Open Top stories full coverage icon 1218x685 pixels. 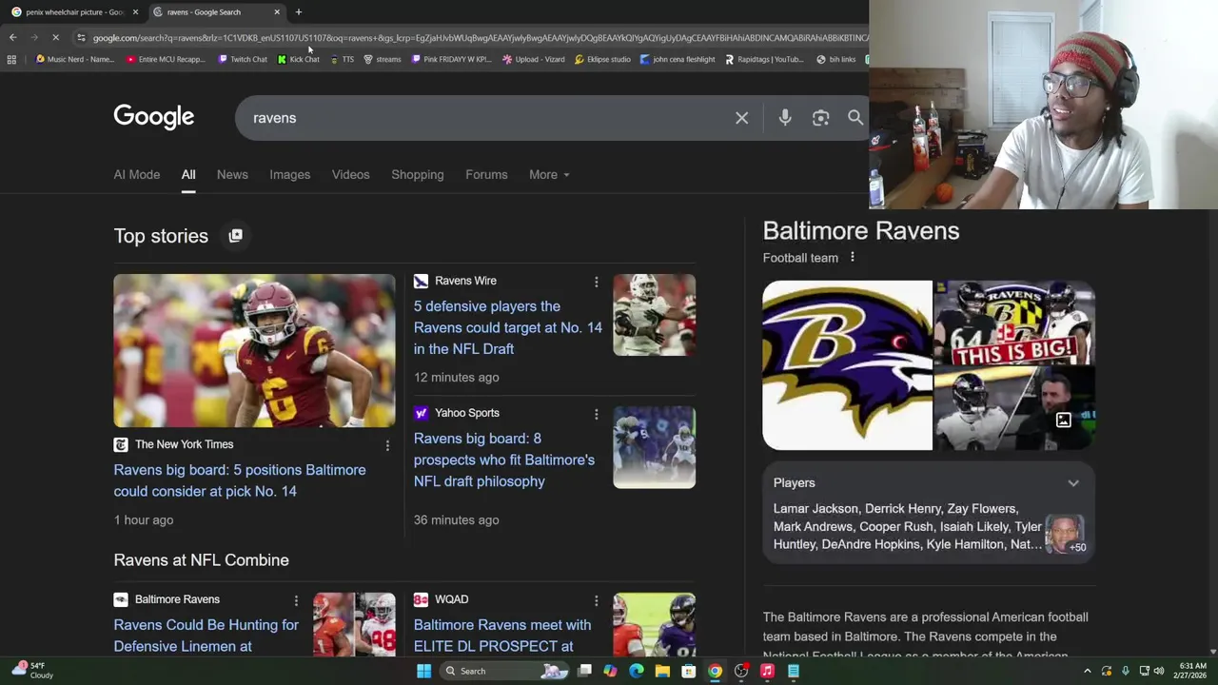(x=235, y=235)
